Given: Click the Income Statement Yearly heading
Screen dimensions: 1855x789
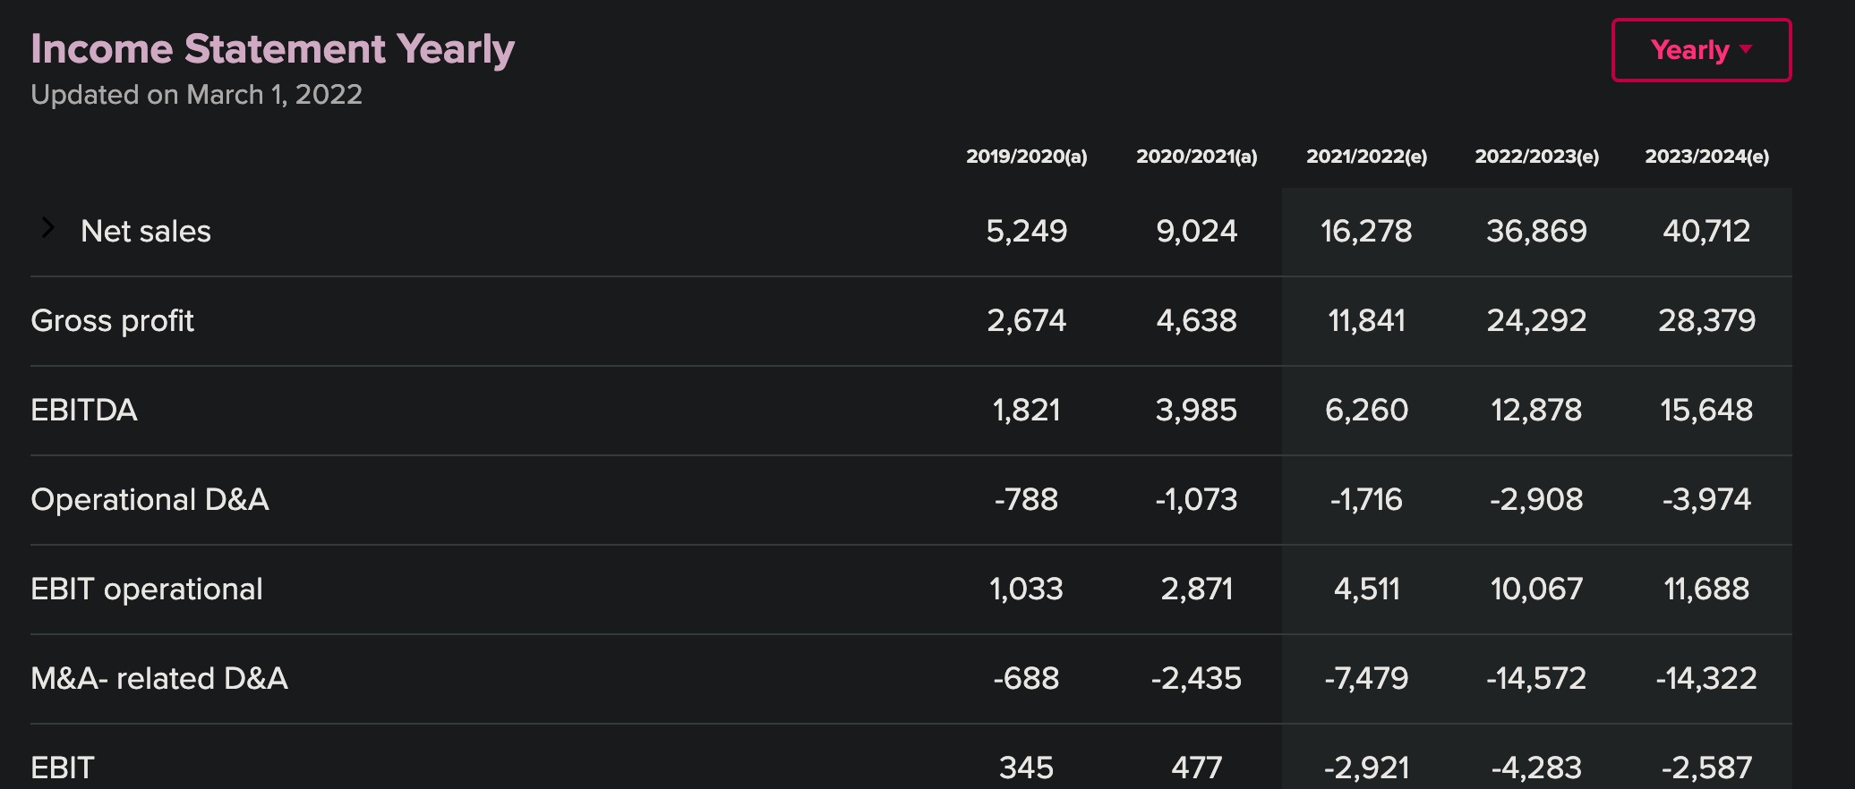Looking at the screenshot, I should pyautogui.click(x=272, y=48).
